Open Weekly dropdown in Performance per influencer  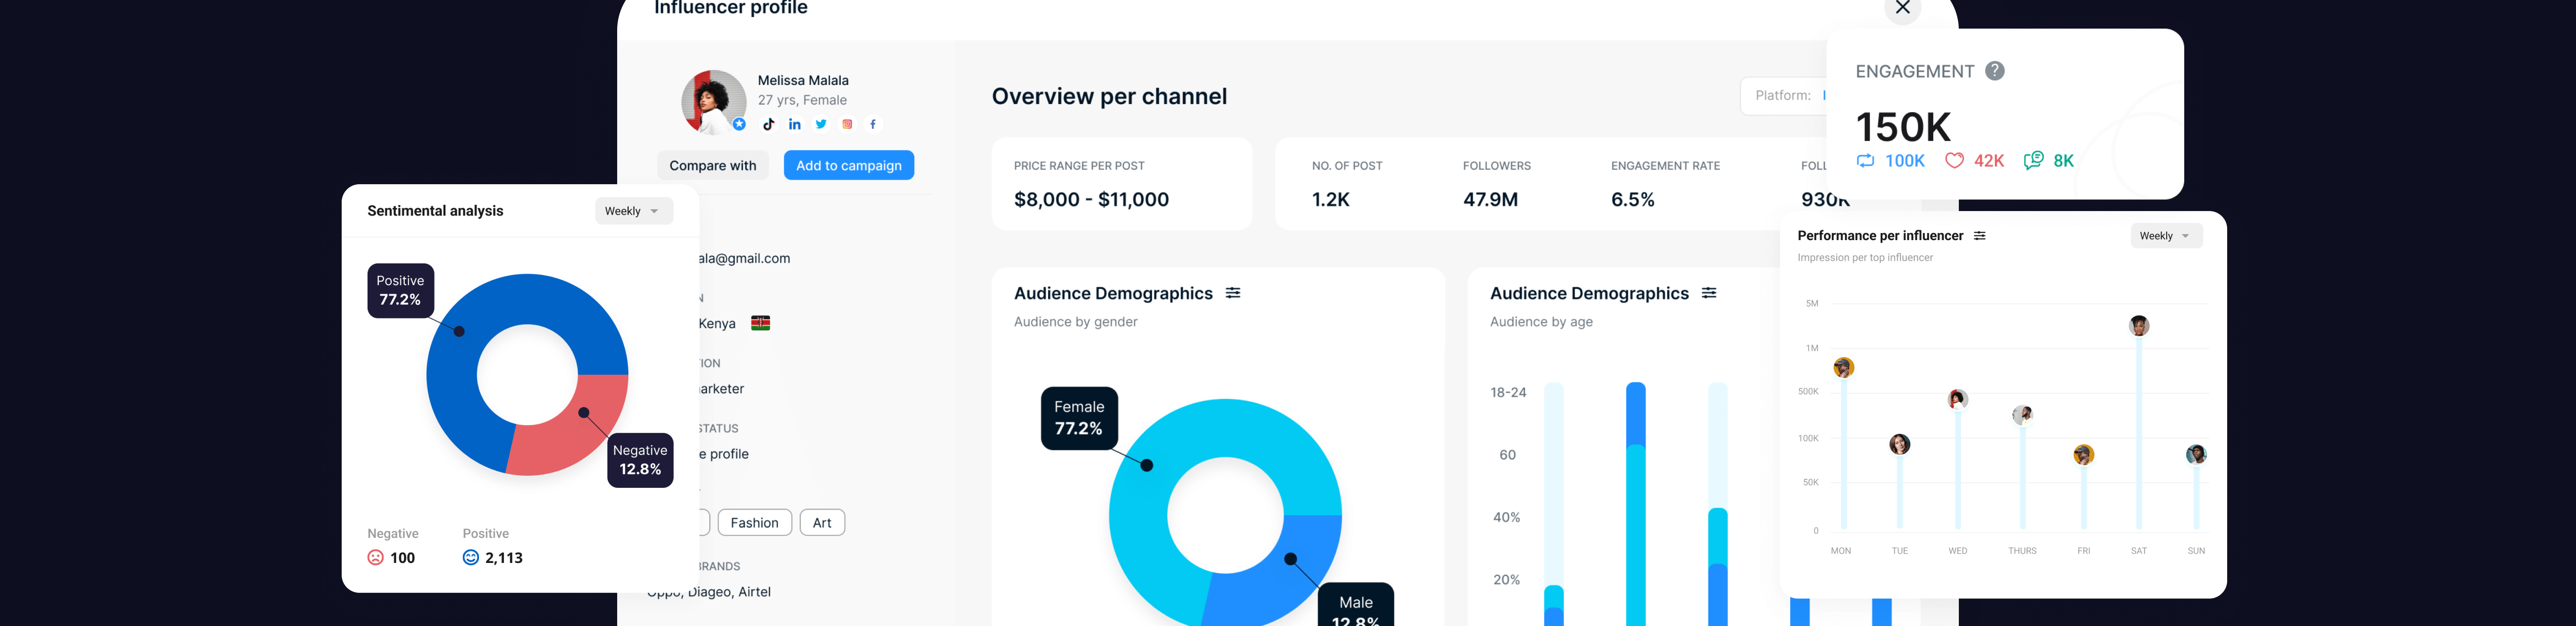2166,236
